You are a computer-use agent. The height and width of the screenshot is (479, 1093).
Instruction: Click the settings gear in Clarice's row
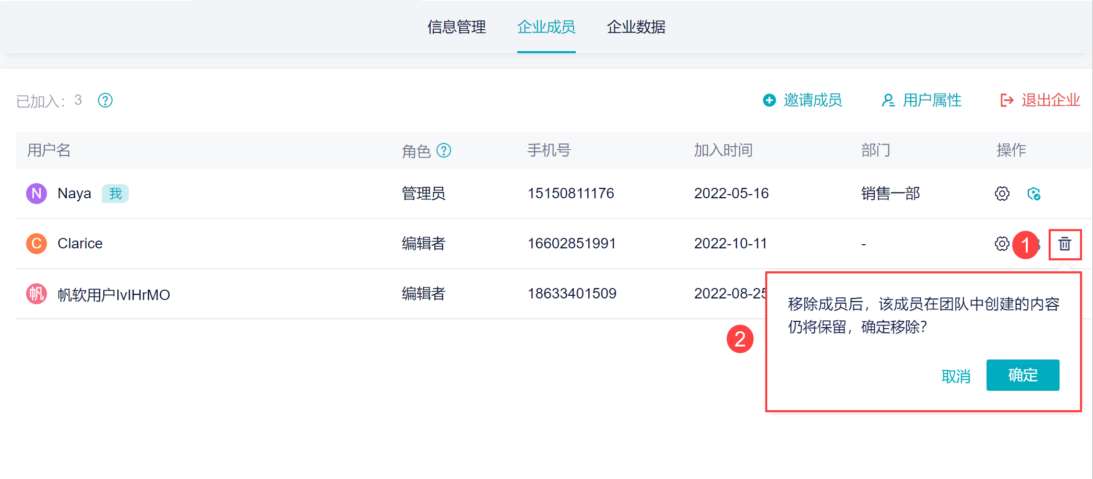[x=1002, y=244]
